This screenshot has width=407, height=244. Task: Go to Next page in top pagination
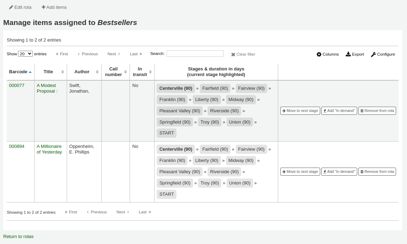(x=114, y=54)
